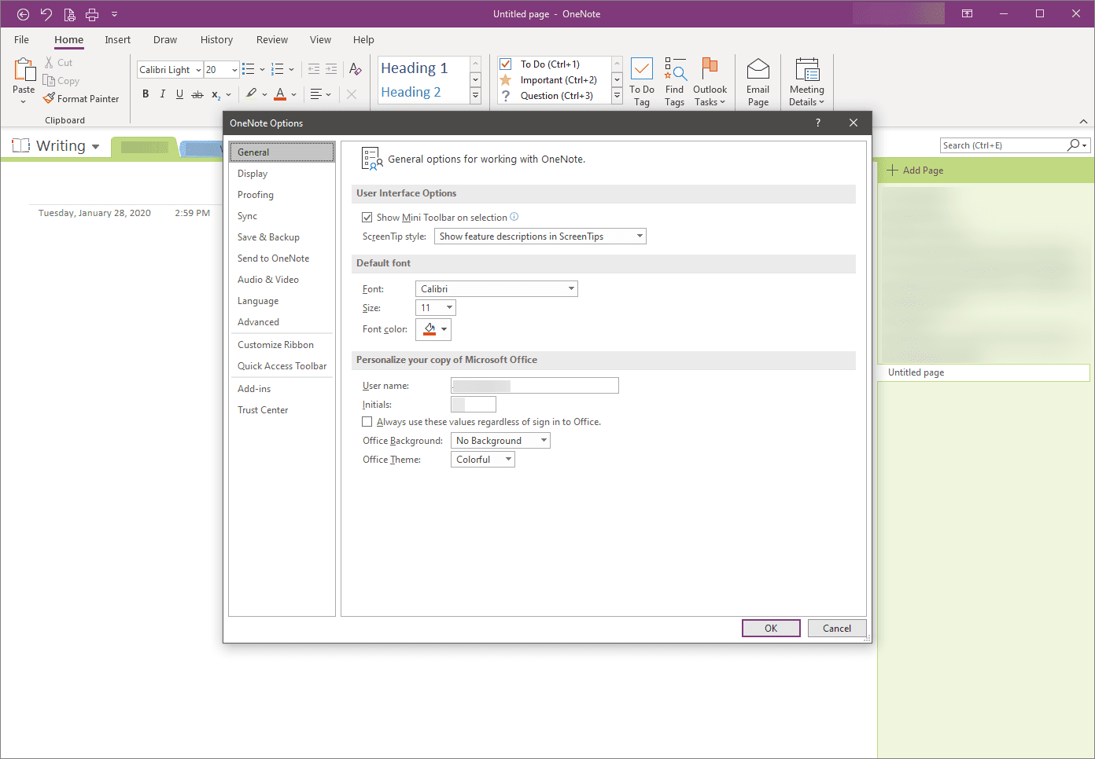Click the bulleted list icon
The height and width of the screenshot is (759, 1095).
point(249,69)
